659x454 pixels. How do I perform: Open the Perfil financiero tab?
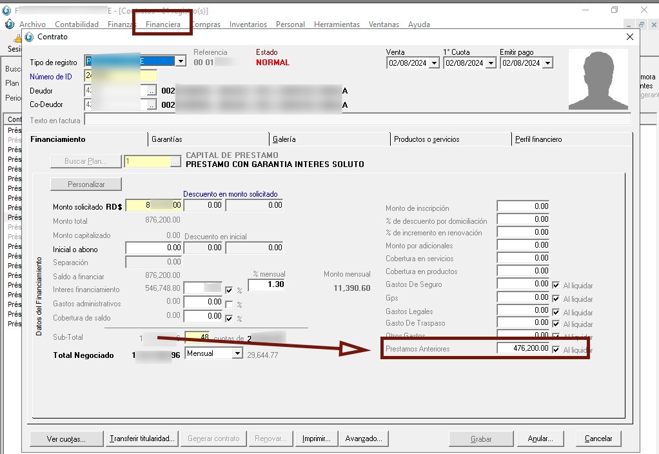coord(538,139)
